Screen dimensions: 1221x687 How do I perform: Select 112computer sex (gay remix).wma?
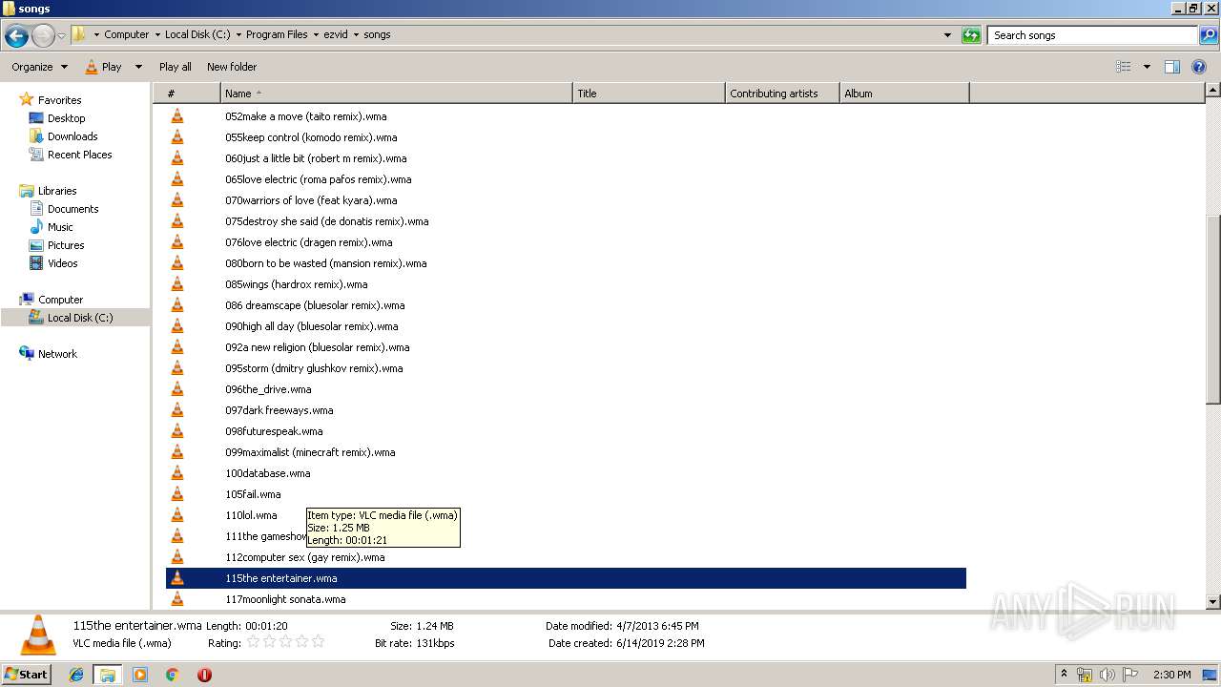point(304,557)
